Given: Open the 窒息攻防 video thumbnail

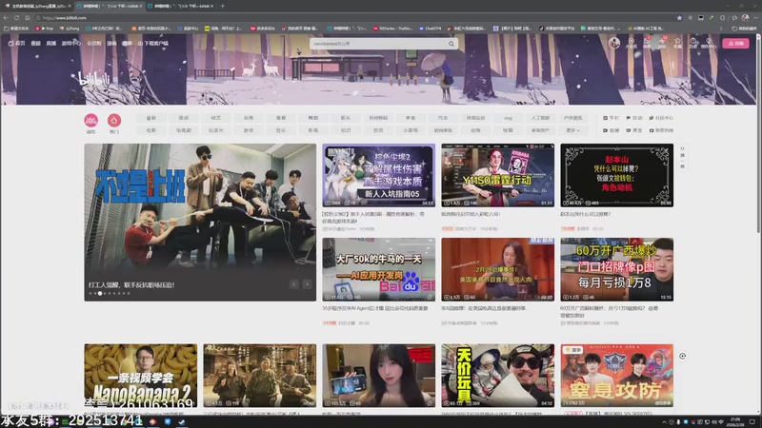Looking at the screenshot, I should [x=616, y=376].
